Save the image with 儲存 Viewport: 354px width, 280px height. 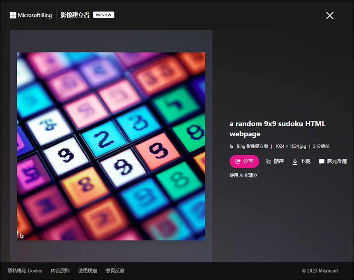[275, 161]
